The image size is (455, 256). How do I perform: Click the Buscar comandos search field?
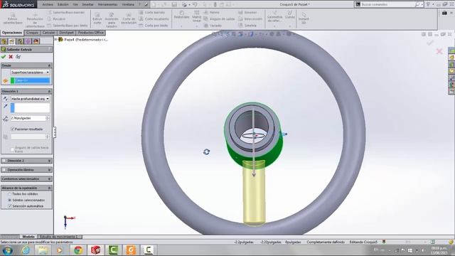click(388, 4)
